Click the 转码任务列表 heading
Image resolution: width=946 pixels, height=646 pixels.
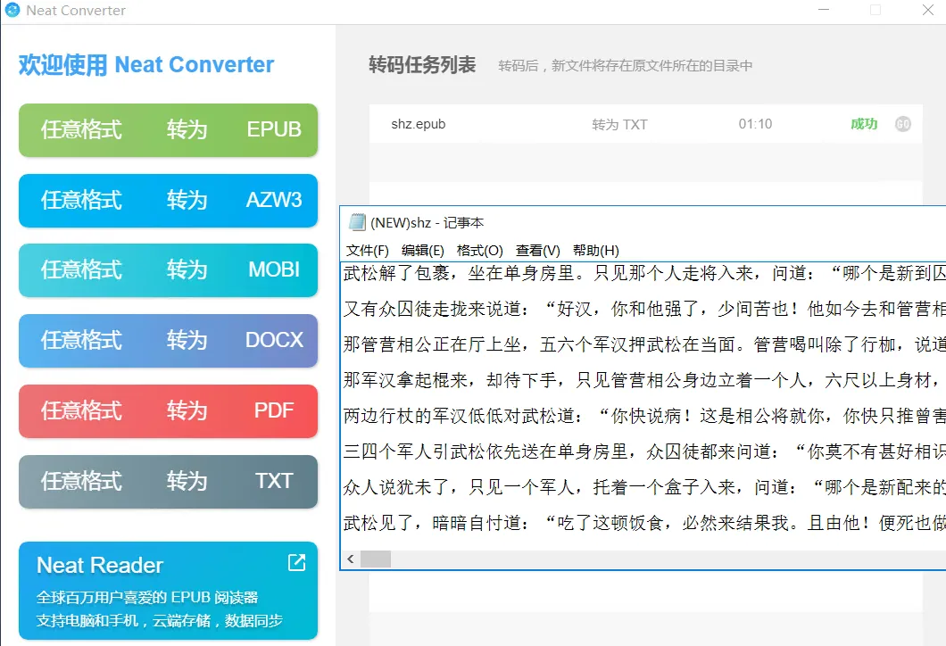pyautogui.click(x=422, y=64)
